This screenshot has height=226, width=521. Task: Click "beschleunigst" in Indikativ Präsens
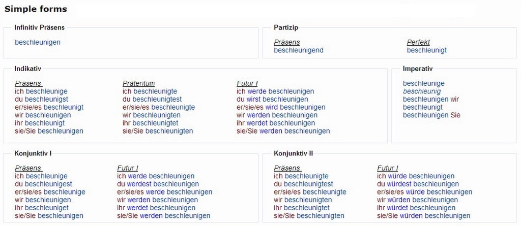click(x=46, y=99)
